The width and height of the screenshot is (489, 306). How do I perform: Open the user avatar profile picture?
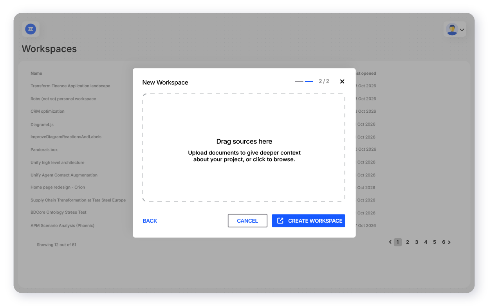click(452, 29)
